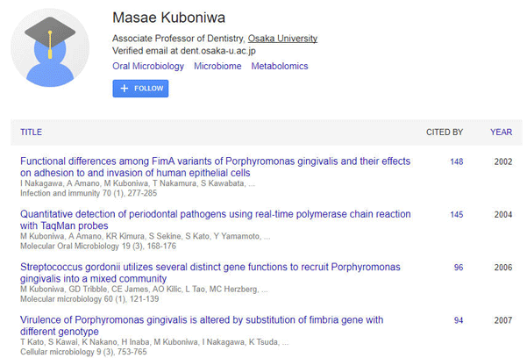Sort publications by Year column header
The height and width of the screenshot is (358, 527).
pos(501,132)
